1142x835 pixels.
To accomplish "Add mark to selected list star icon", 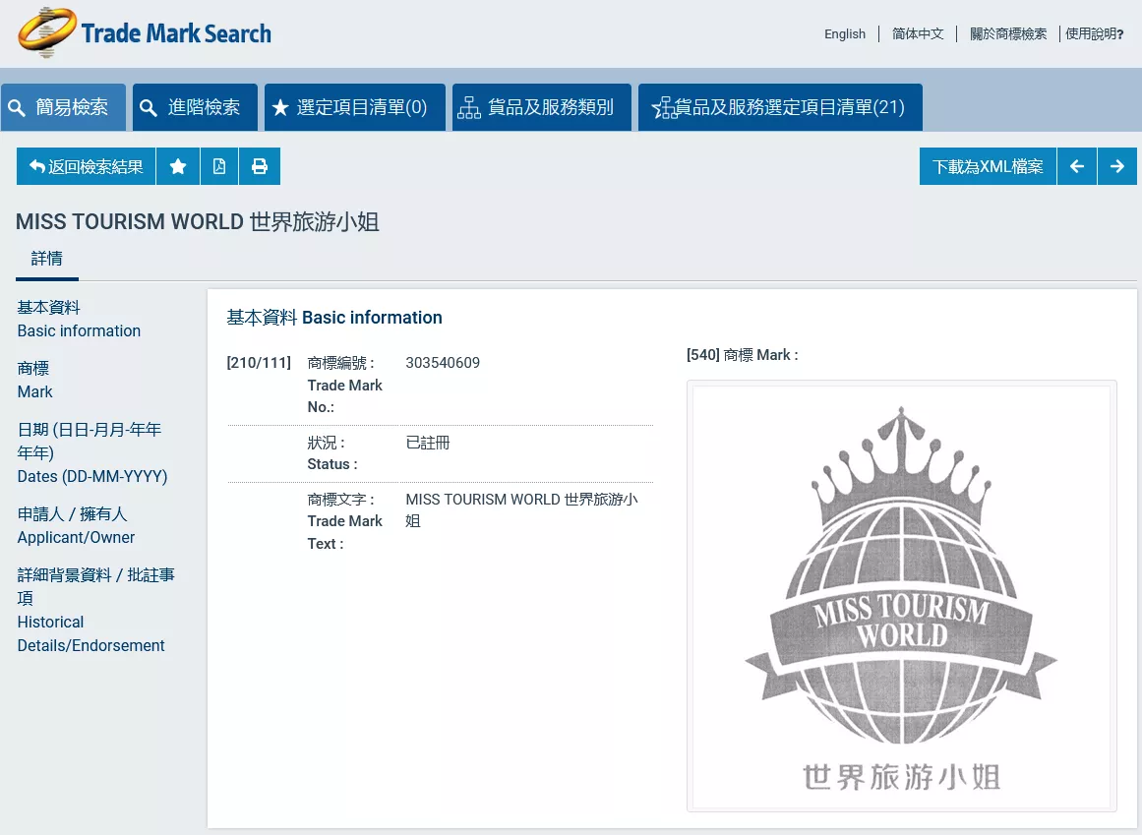I will pos(178,167).
